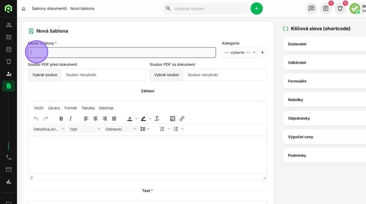Click the Bold formatting icon

[x=61, y=119]
